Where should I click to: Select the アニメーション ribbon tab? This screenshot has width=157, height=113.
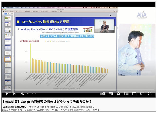point(44,12)
